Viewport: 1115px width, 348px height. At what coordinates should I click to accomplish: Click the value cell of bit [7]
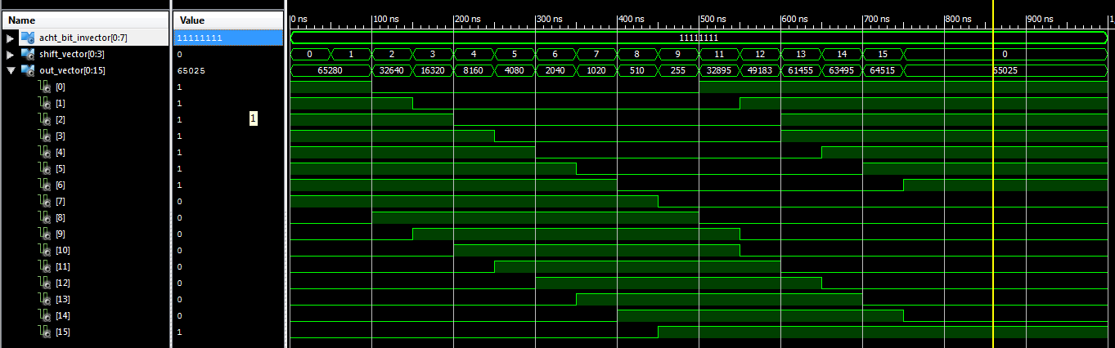pyautogui.click(x=227, y=202)
